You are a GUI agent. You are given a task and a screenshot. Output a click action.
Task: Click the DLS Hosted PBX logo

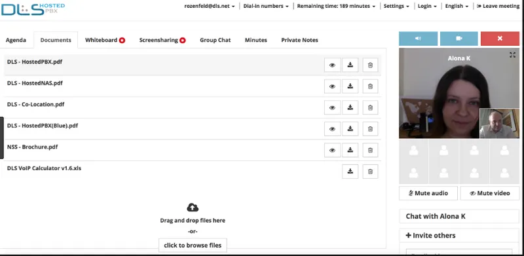(33, 9)
